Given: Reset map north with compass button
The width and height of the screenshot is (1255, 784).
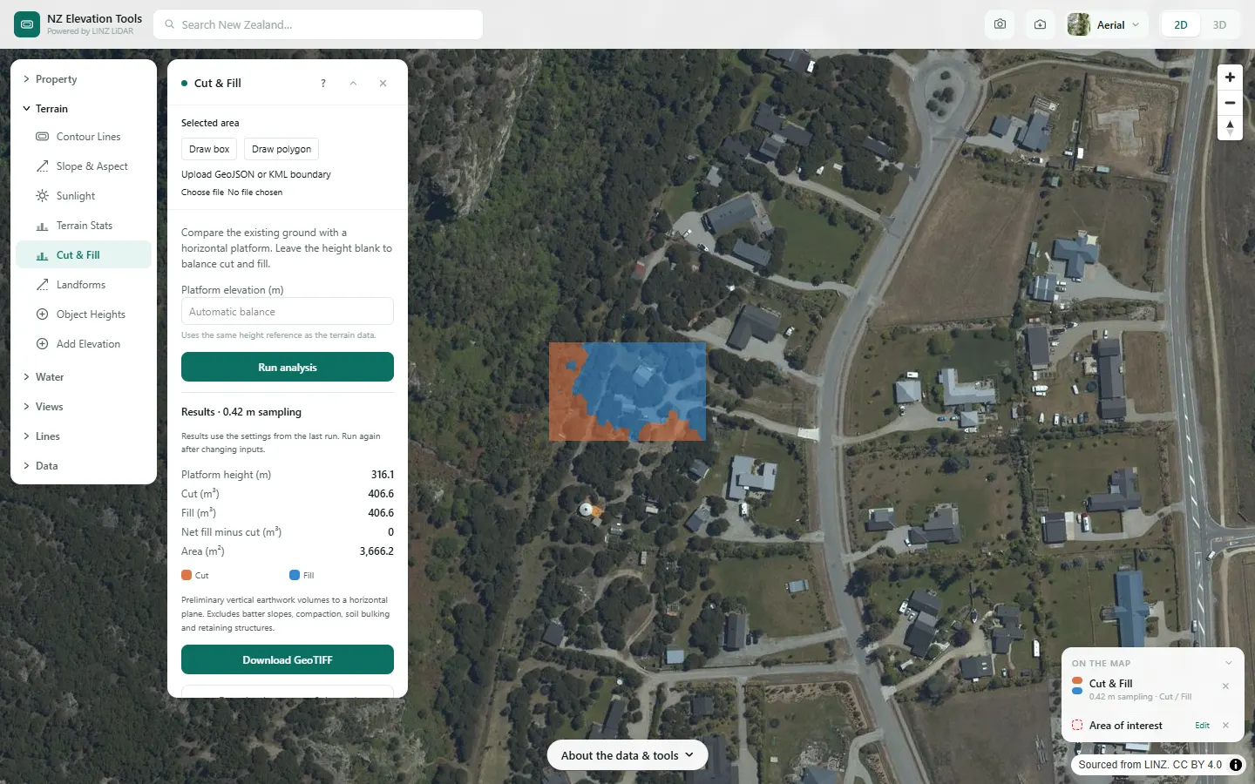Looking at the screenshot, I should [x=1230, y=128].
